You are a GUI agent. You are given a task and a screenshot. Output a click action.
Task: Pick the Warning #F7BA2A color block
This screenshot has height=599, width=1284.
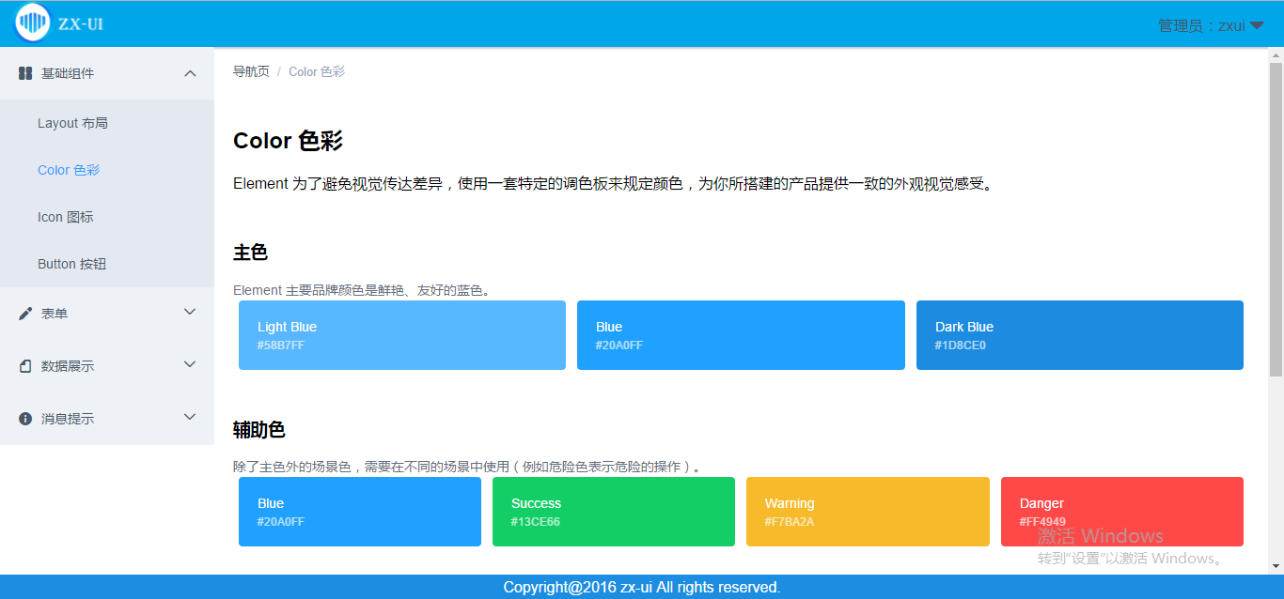click(868, 512)
